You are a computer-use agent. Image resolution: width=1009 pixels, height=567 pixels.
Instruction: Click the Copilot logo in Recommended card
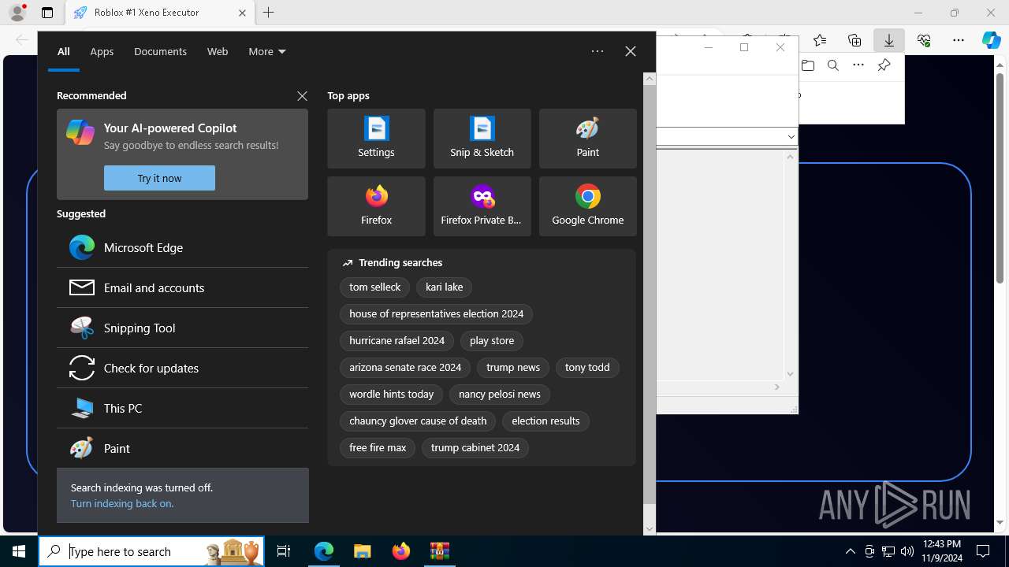[80, 132]
